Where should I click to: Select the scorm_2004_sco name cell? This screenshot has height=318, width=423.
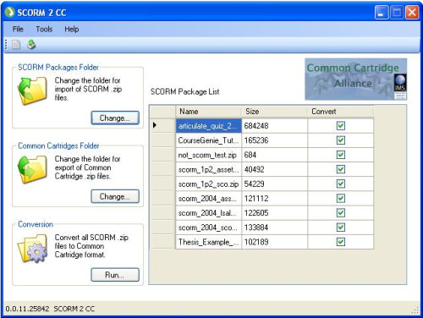[208, 228]
